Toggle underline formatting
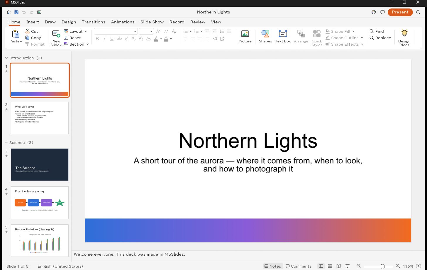Image resolution: width=427 pixels, height=270 pixels. [x=112, y=39]
